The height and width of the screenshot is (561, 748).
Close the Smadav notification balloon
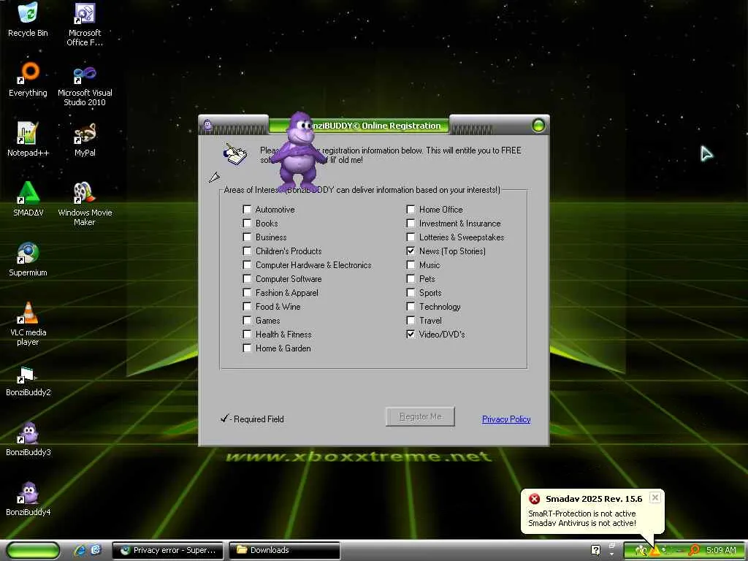coord(655,497)
